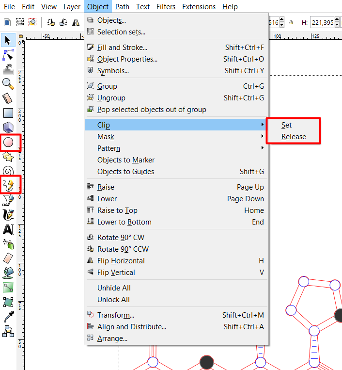Select the Eraser tool
The height and width of the screenshot is (370, 342).
pos(8,258)
